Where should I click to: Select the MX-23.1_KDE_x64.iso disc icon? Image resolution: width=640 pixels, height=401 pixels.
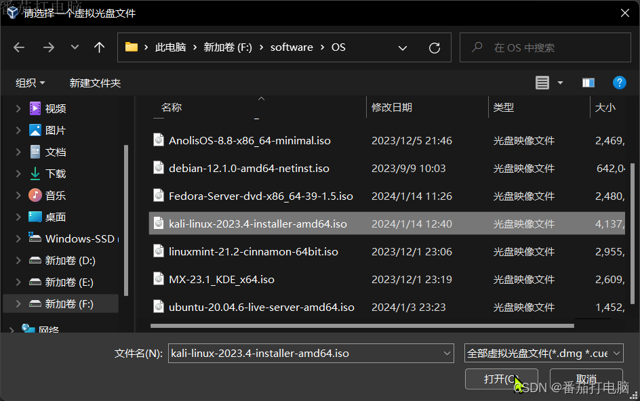click(159, 278)
